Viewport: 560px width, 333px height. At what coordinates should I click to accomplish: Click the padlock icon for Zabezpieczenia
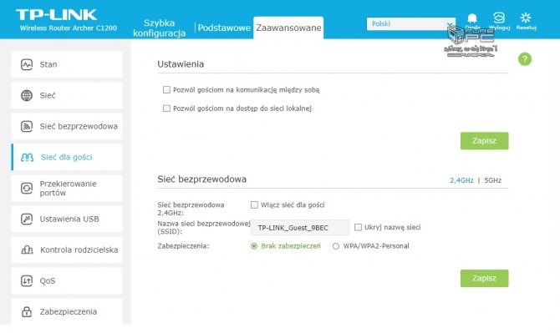pyautogui.click(x=27, y=311)
